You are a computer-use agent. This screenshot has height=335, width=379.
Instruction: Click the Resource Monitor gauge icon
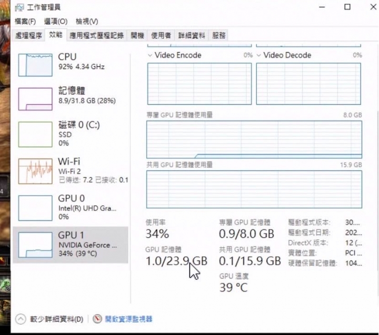(x=97, y=319)
